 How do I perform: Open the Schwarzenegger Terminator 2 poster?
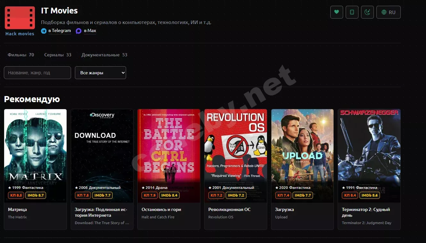click(x=369, y=156)
